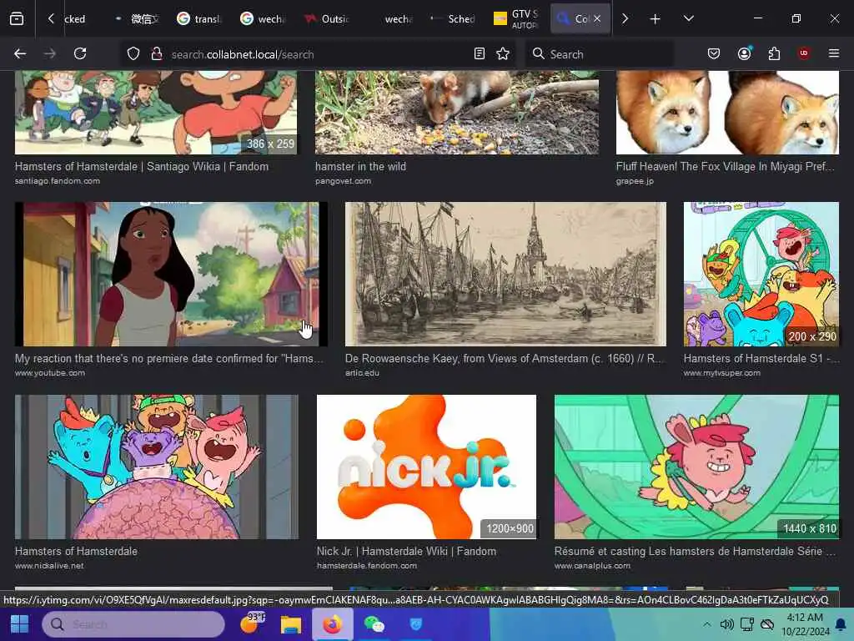Open the Windows Start menu
The image size is (854, 641).
click(x=20, y=624)
